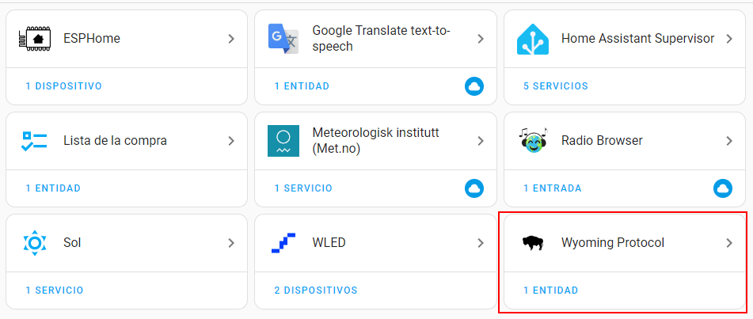Screen dimensions: 753x319
Task: Click the Sol sun icon
Action: point(35,243)
